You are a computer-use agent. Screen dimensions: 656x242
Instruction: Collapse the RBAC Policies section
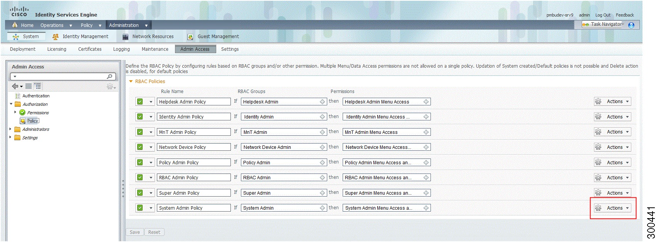[x=131, y=82]
